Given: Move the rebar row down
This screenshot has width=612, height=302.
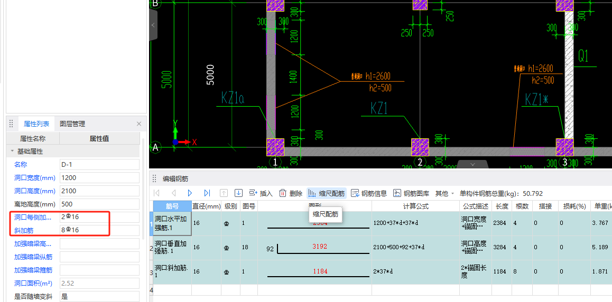Looking at the screenshot, I should [x=238, y=193].
